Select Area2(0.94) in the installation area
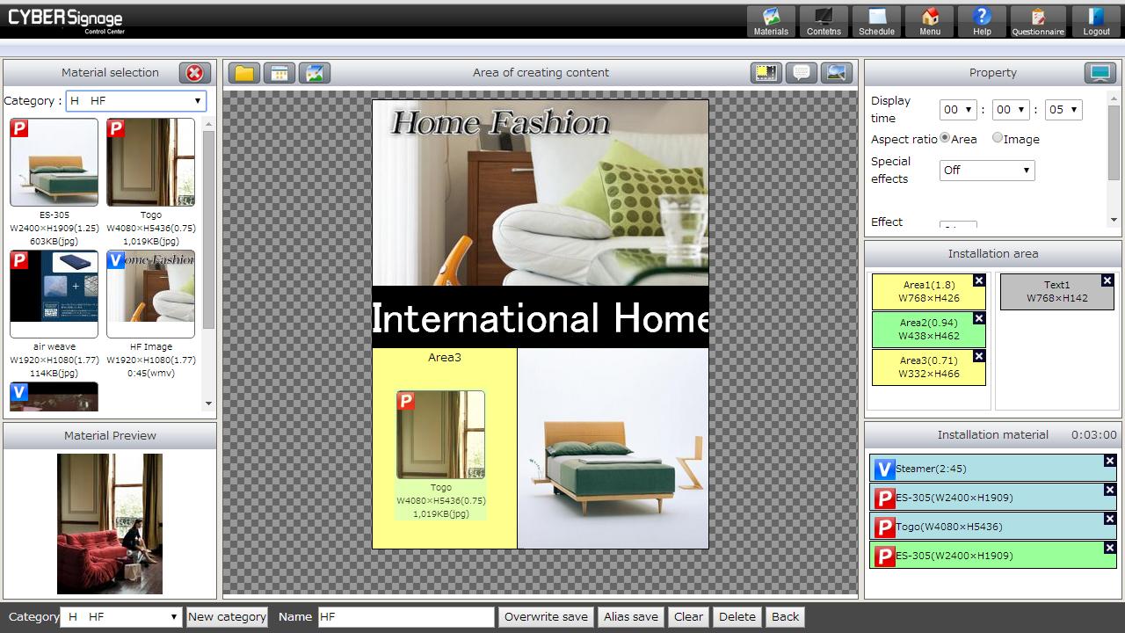The height and width of the screenshot is (633, 1125). (x=929, y=330)
